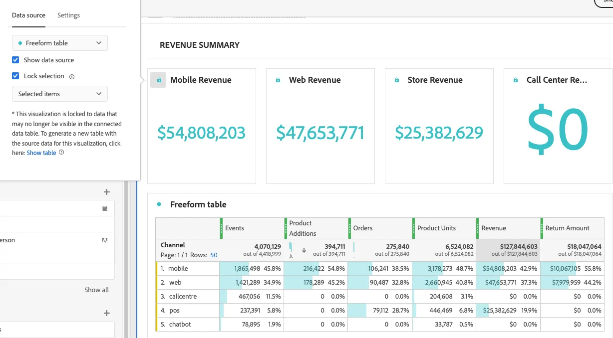Click the sort arrow in Product Additions column
The height and width of the screenshot is (338, 613).
click(x=304, y=250)
